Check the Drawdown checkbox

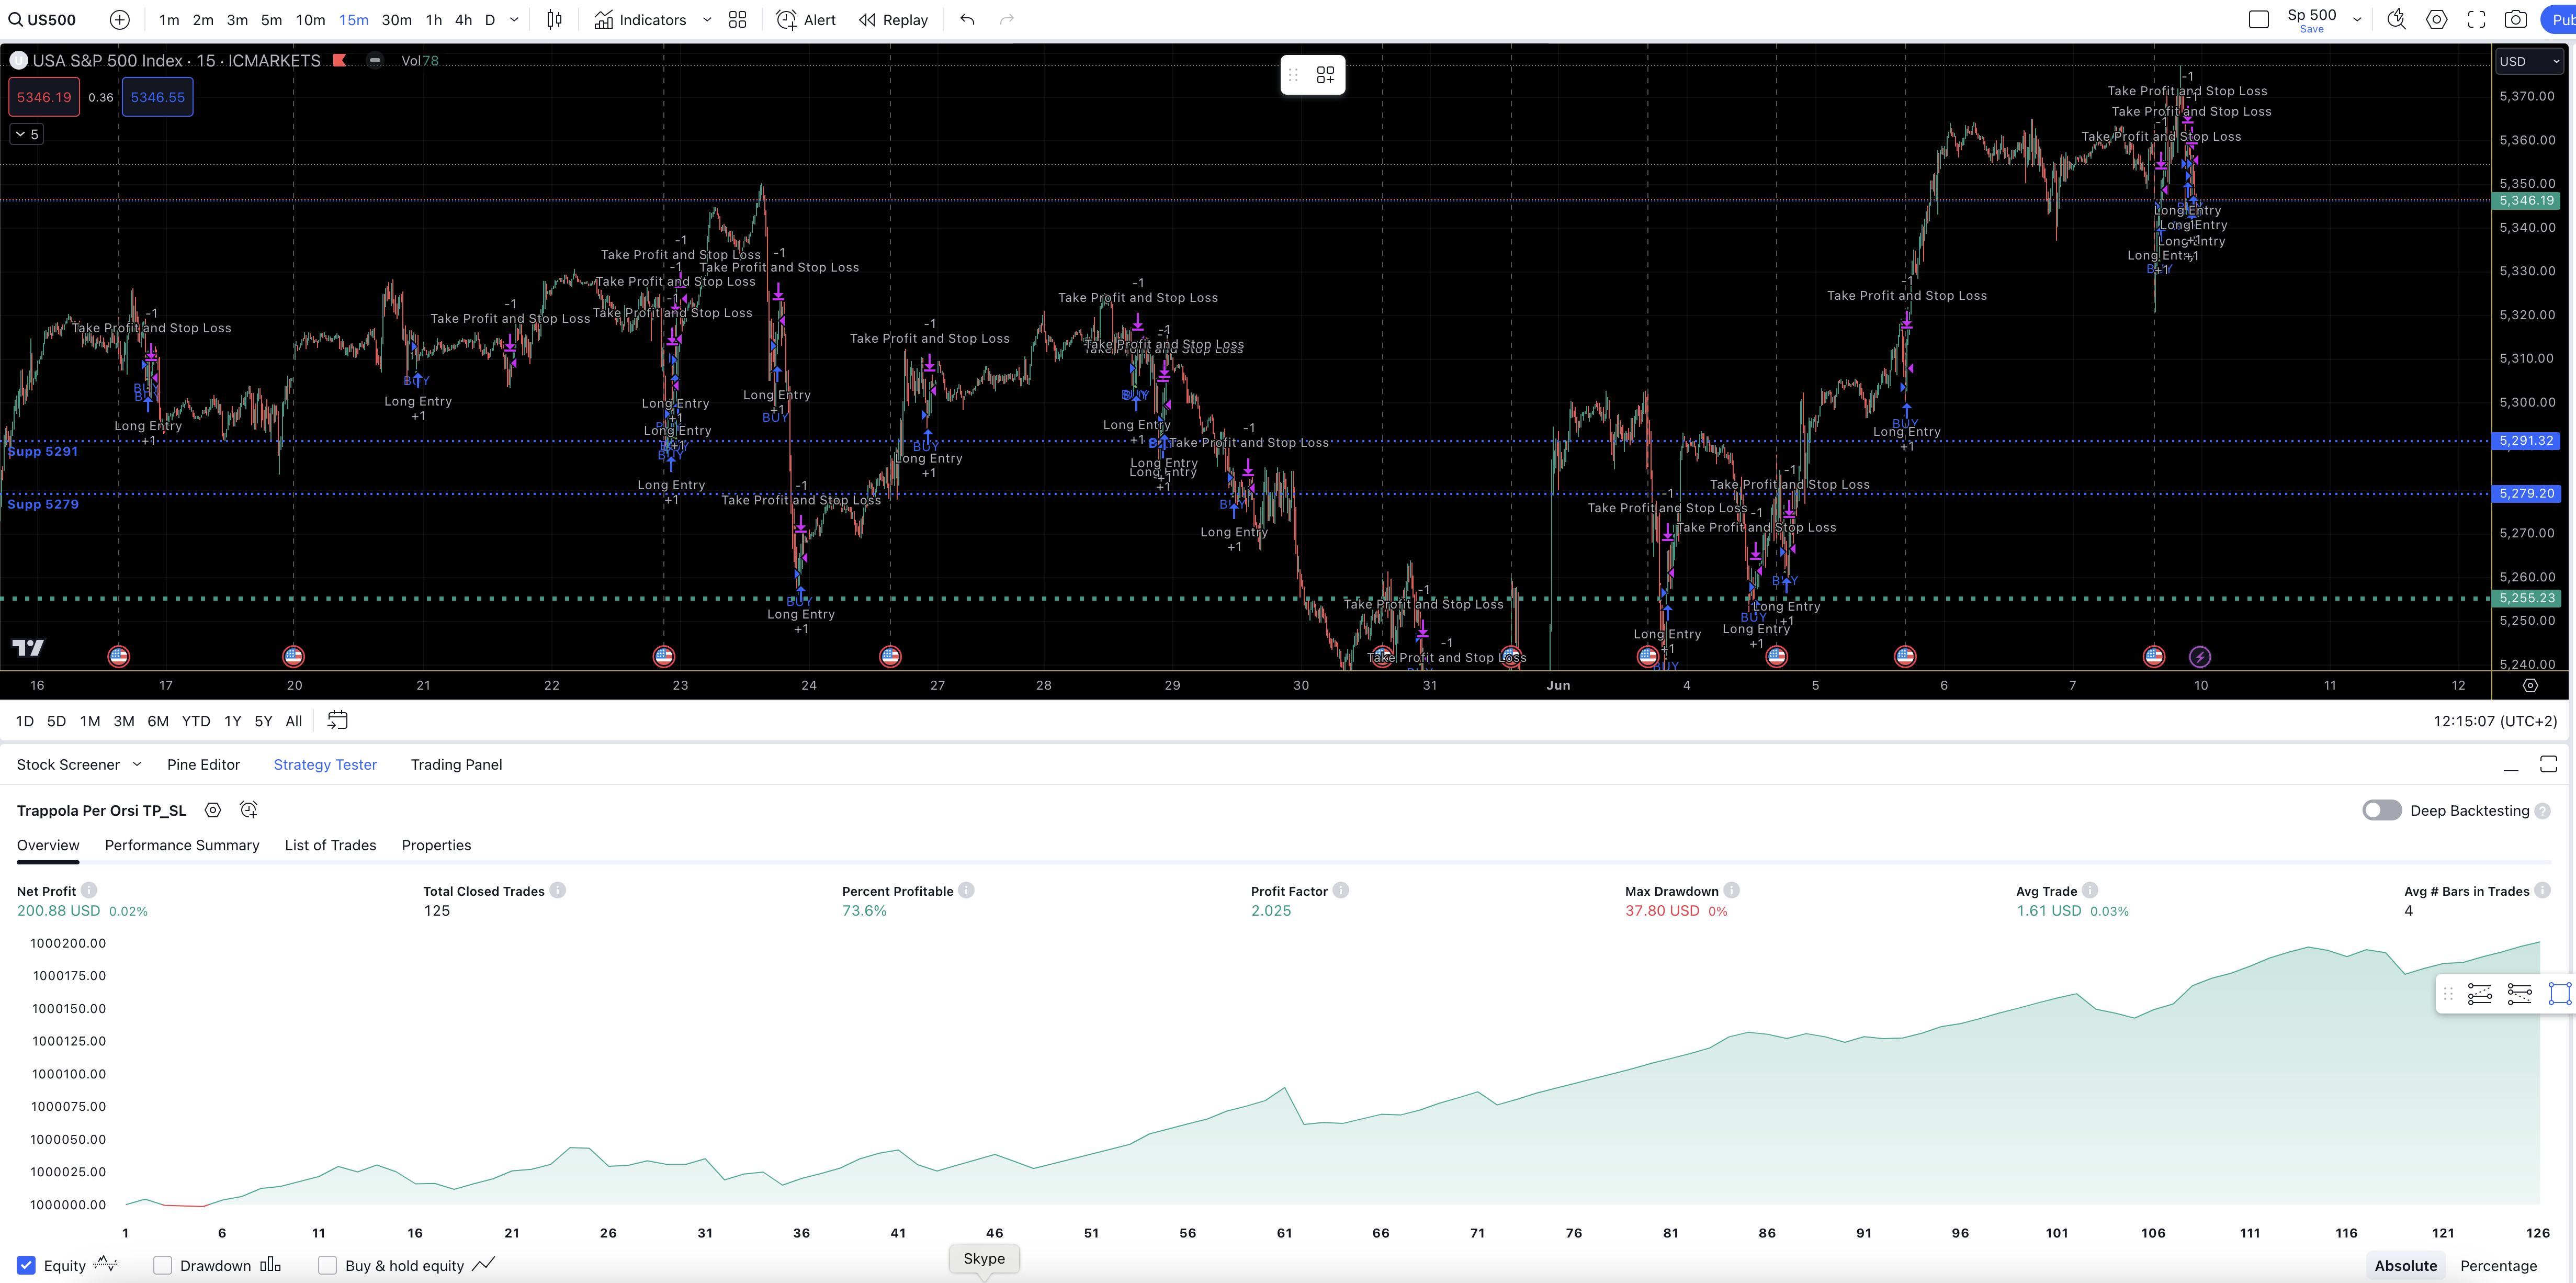click(161, 1265)
